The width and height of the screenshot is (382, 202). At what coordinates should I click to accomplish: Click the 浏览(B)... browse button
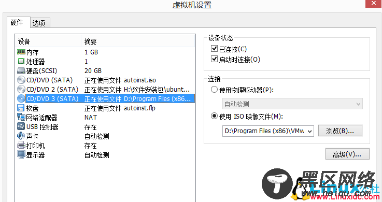click(x=340, y=131)
